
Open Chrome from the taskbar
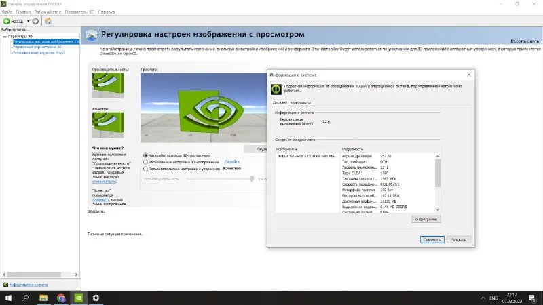click(61, 297)
